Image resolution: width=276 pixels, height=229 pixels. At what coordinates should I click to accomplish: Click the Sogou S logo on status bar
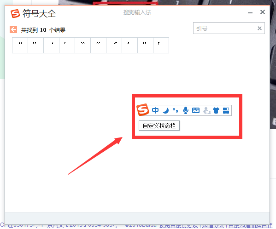point(143,110)
